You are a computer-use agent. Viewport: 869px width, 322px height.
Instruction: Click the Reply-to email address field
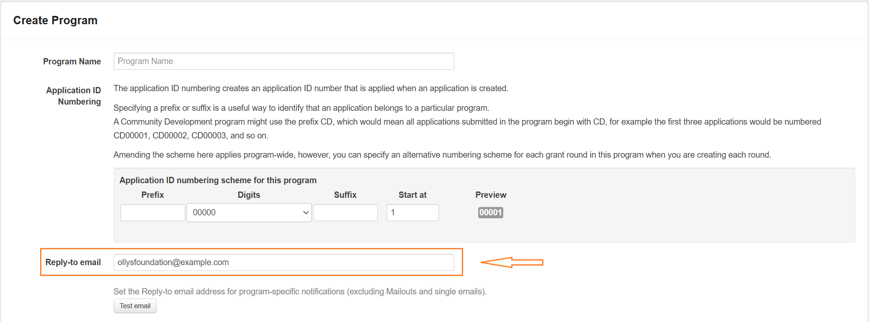point(283,262)
